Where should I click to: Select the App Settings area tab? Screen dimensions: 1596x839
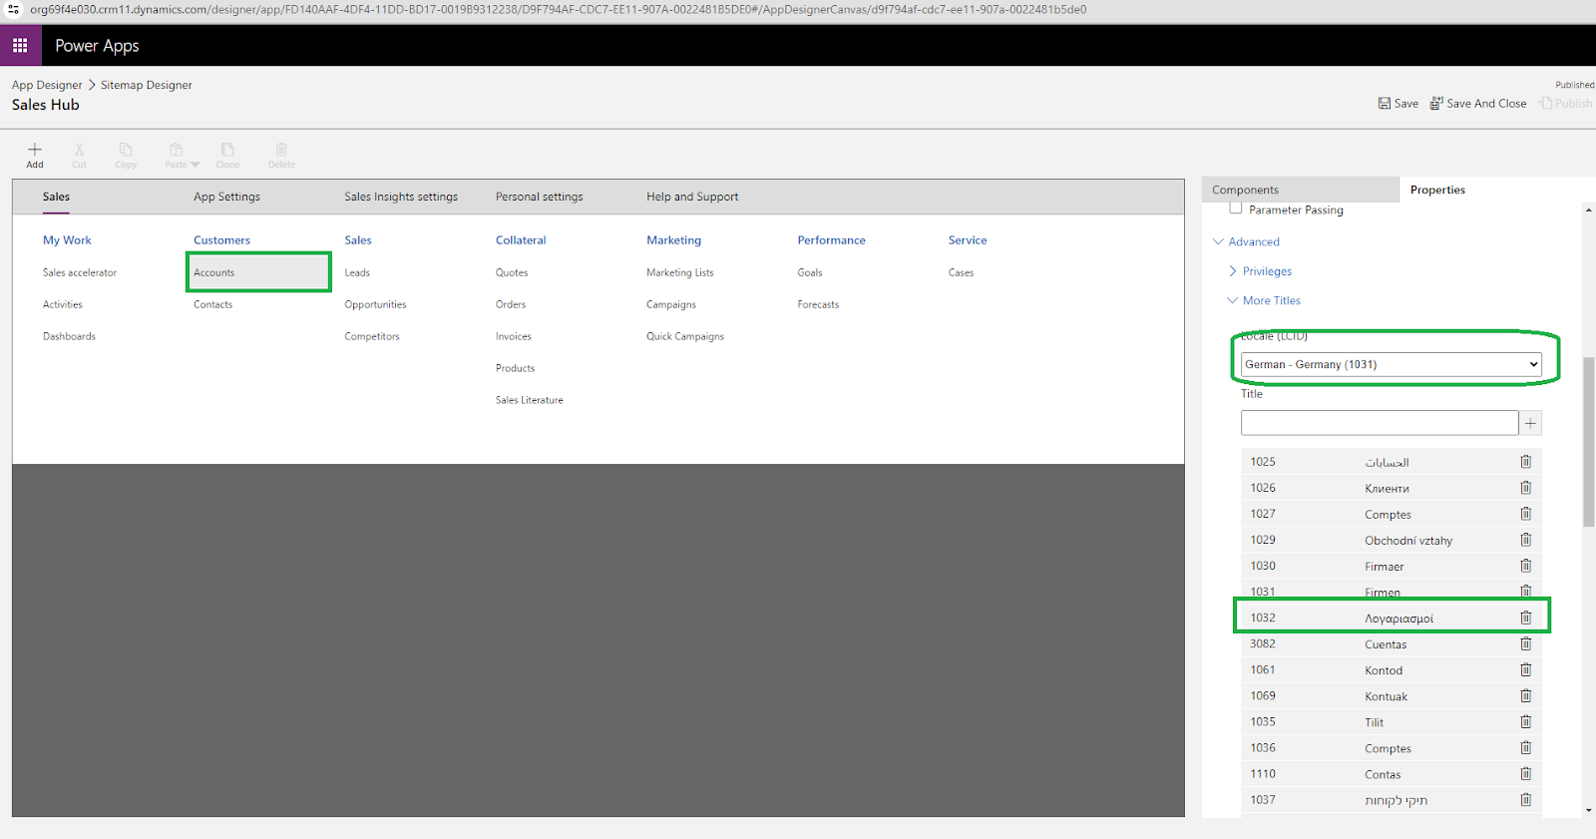pyautogui.click(x=226, y=197)
